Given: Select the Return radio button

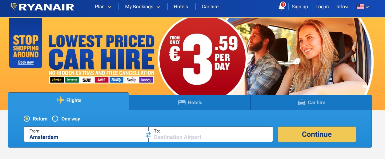Looking at the screenshot, I should click(x=27, y=119).
